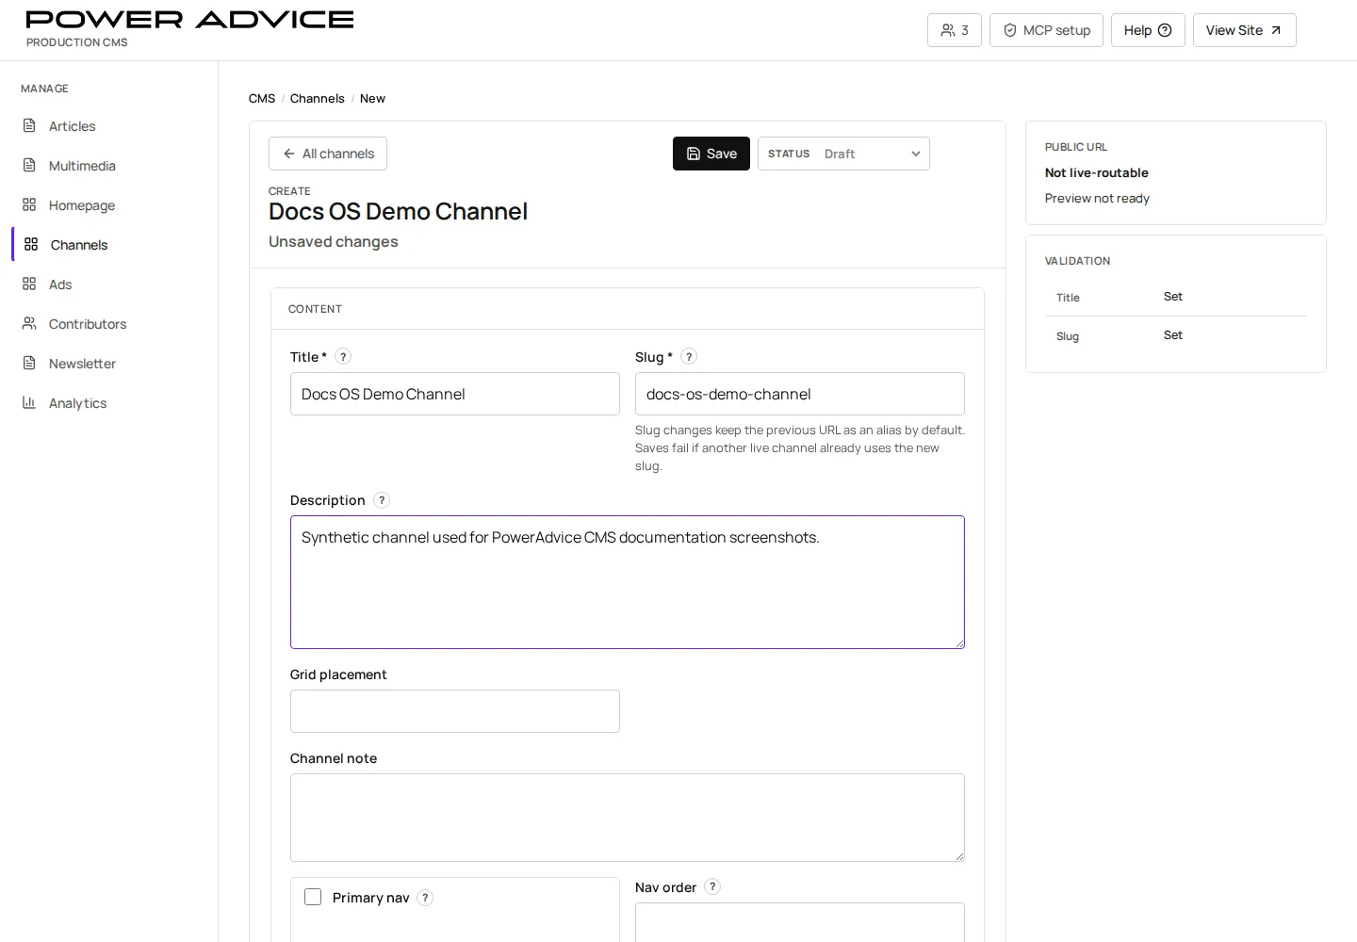This screenshot has height=942, width=1357.
Task: Click the View Site external arrow icon
Action: (1276, 30)
